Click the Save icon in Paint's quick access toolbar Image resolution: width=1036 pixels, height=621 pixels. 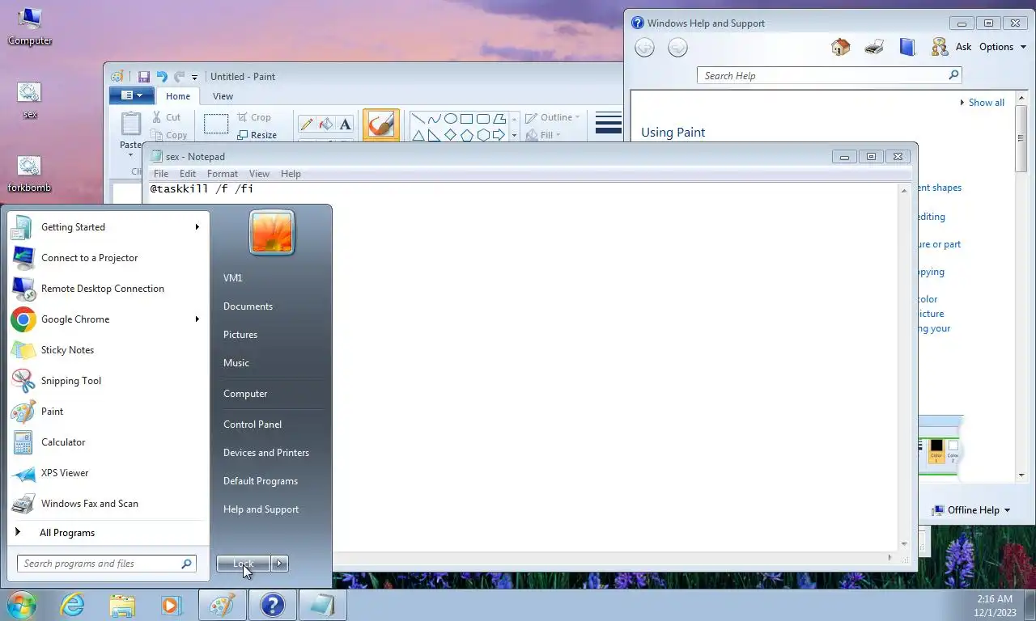click(x=144, y=77)
